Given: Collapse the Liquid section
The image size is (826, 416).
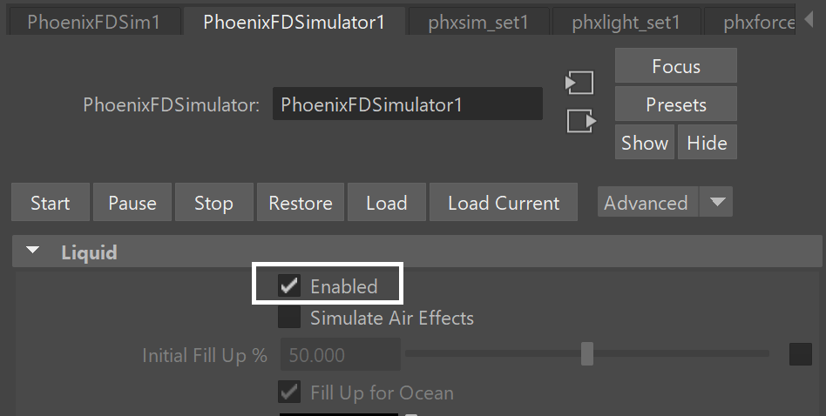Looking at the screenshot, I should coord(32,251).
